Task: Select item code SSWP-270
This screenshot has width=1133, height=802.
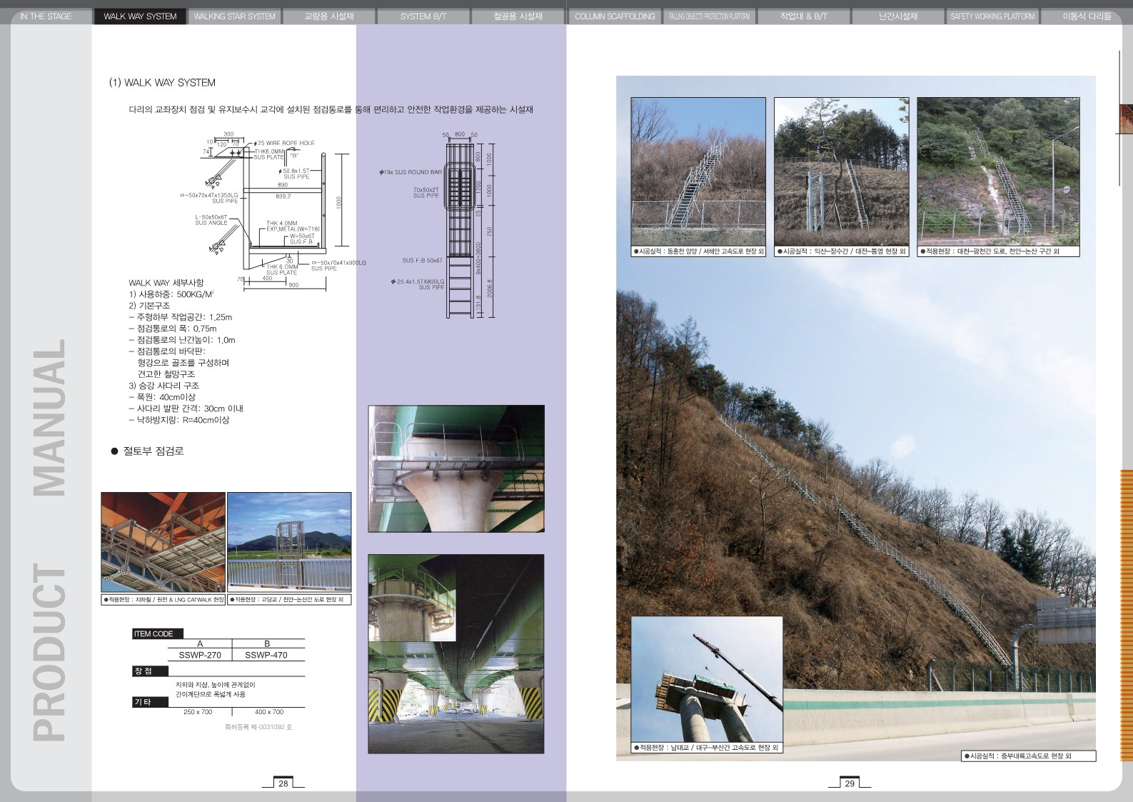Action: (200, 655)
